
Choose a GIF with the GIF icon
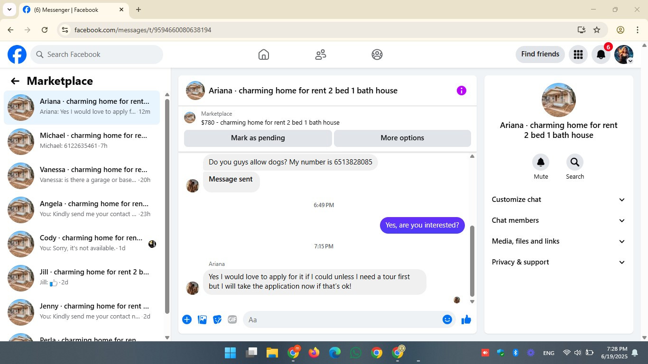click(232, 319)
